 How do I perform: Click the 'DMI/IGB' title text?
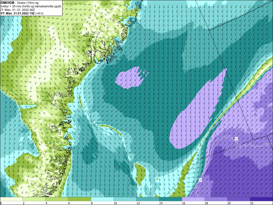pyautogui.click(x=7, y=3)
